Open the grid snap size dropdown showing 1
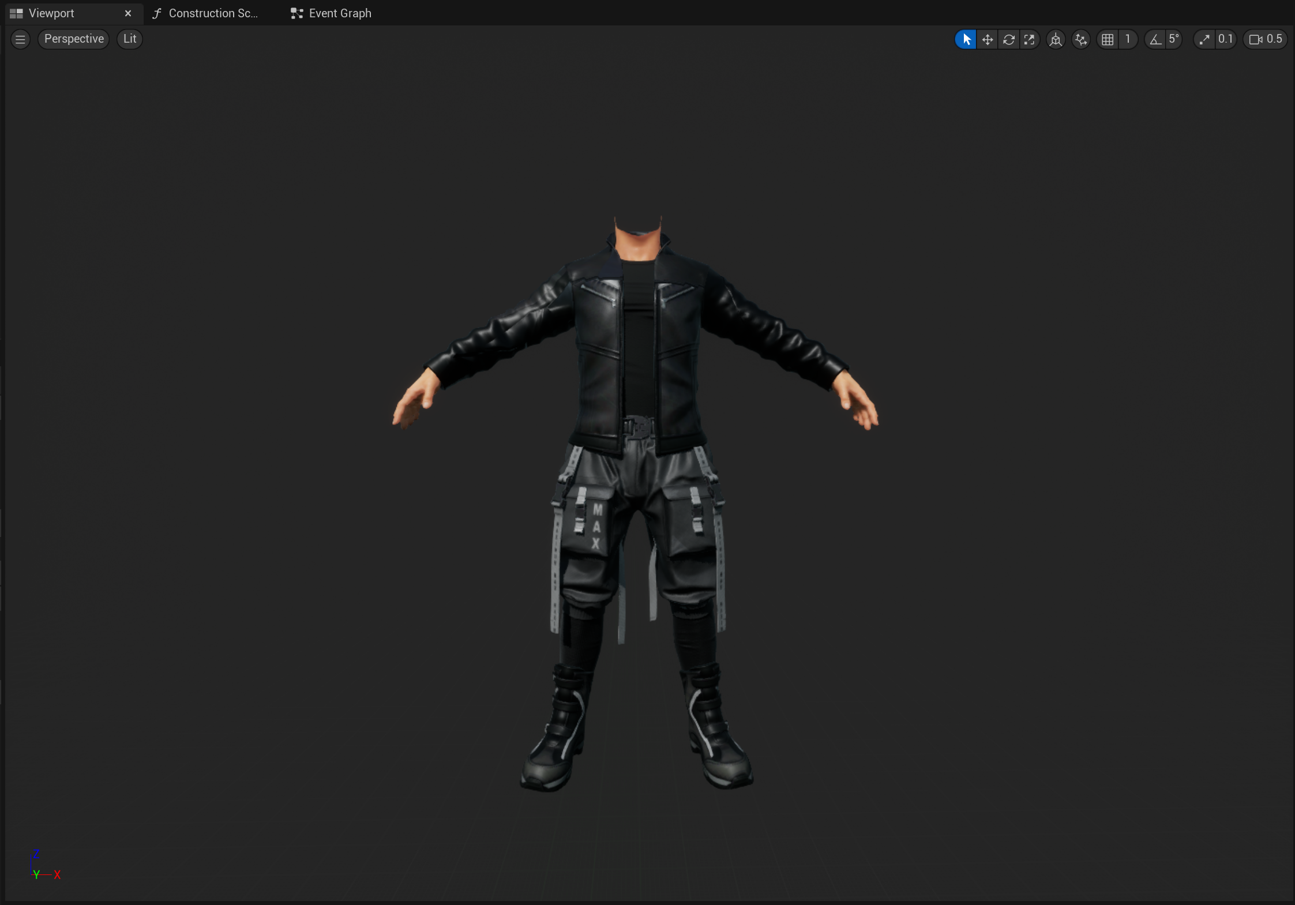Image resolution: width=1295 pixels, height=905 pixels. (x=1128, y=39)
